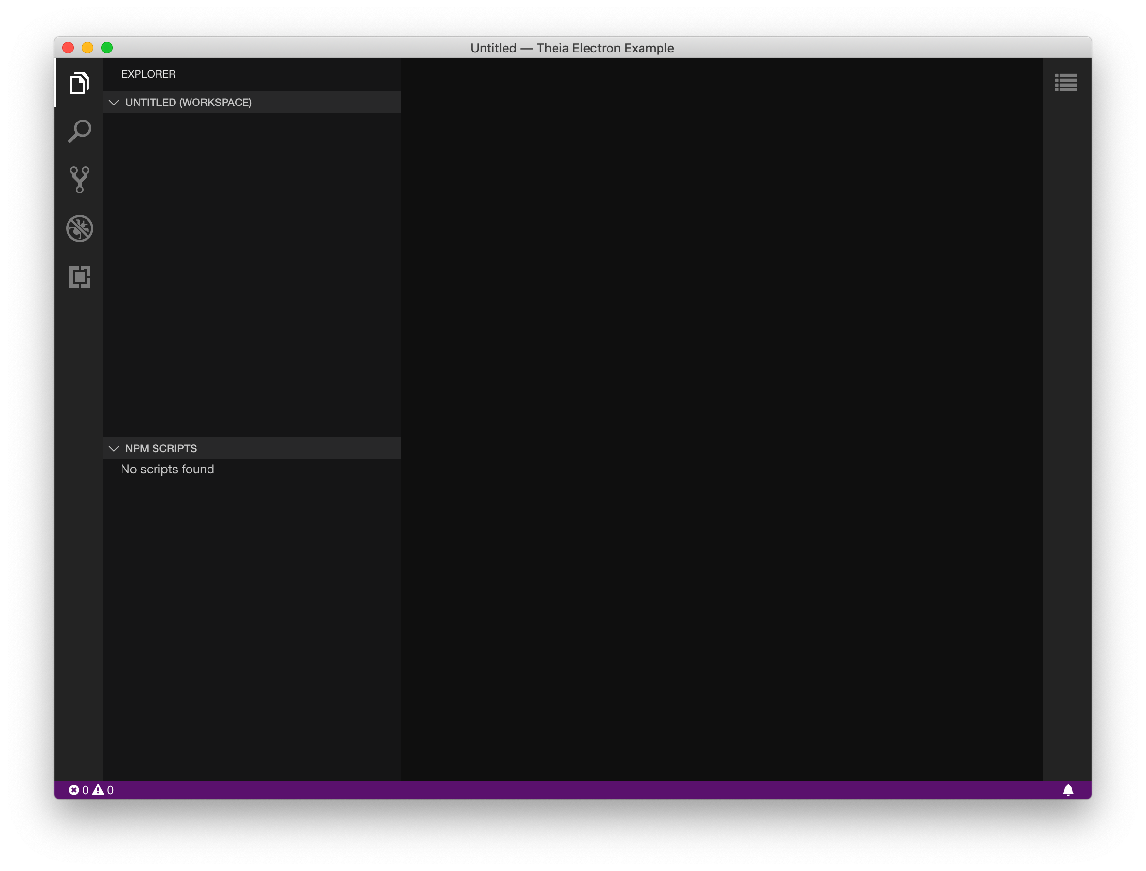Viewport: 1146px width, 871px height.
Task: Click the 'No scripts found' message
Action: coord(167,469)
